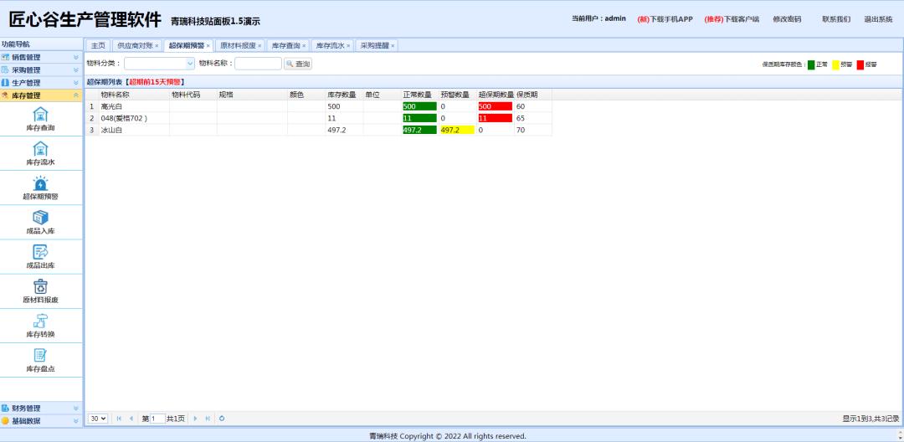
Task: Open 原材料报废 trash icon
Action: coord(40,286)
